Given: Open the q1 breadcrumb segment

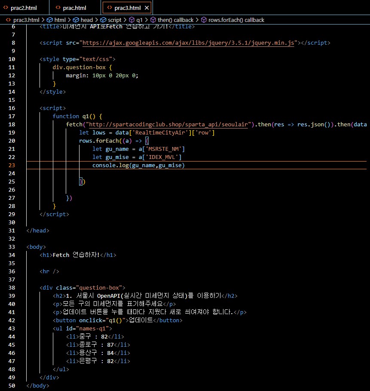Looking at the screenshot, I should coord(139,20).
